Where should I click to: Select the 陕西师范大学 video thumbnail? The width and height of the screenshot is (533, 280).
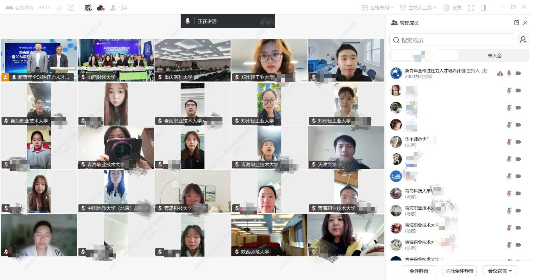[269, 235]
